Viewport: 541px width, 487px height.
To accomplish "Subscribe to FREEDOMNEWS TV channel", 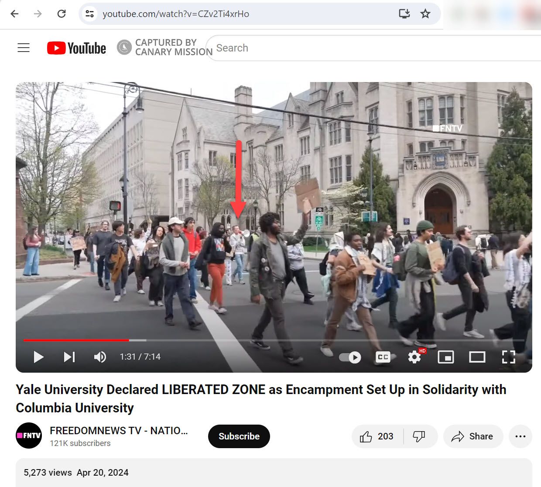I will point(239,436).
